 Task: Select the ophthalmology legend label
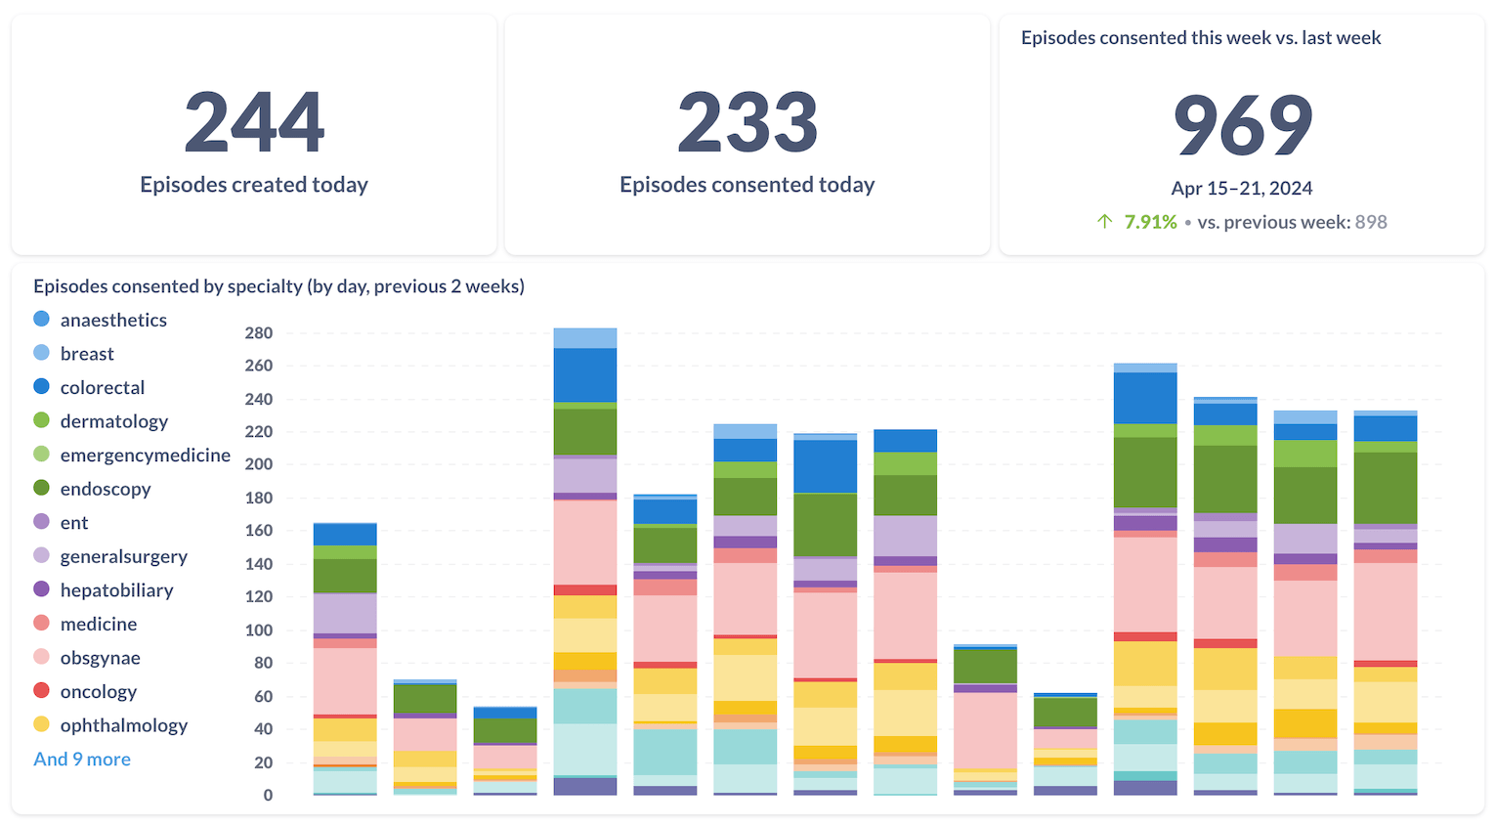[124, 725]
